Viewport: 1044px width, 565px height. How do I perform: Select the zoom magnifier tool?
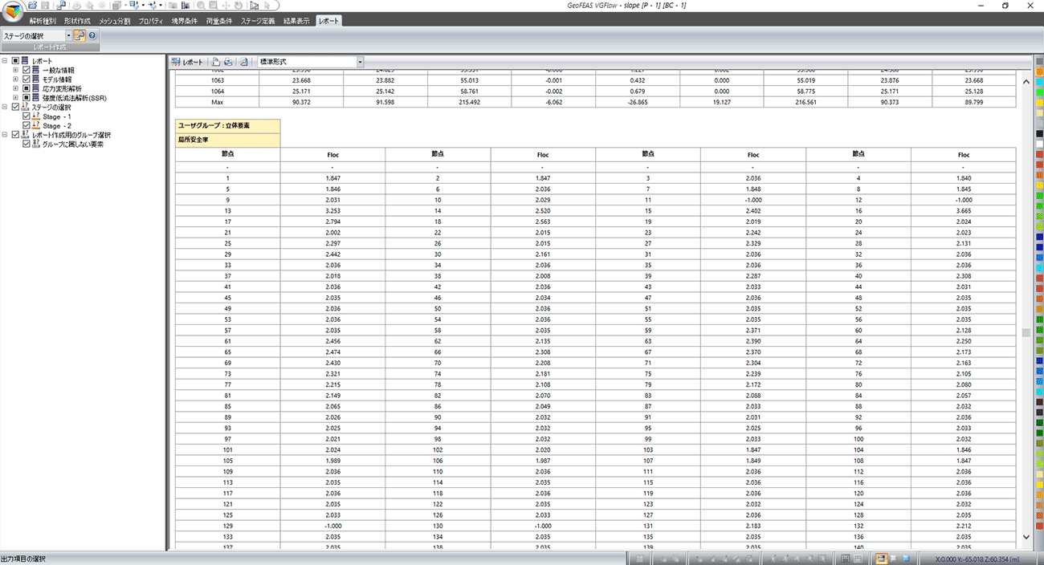click(x=201, y=5)
